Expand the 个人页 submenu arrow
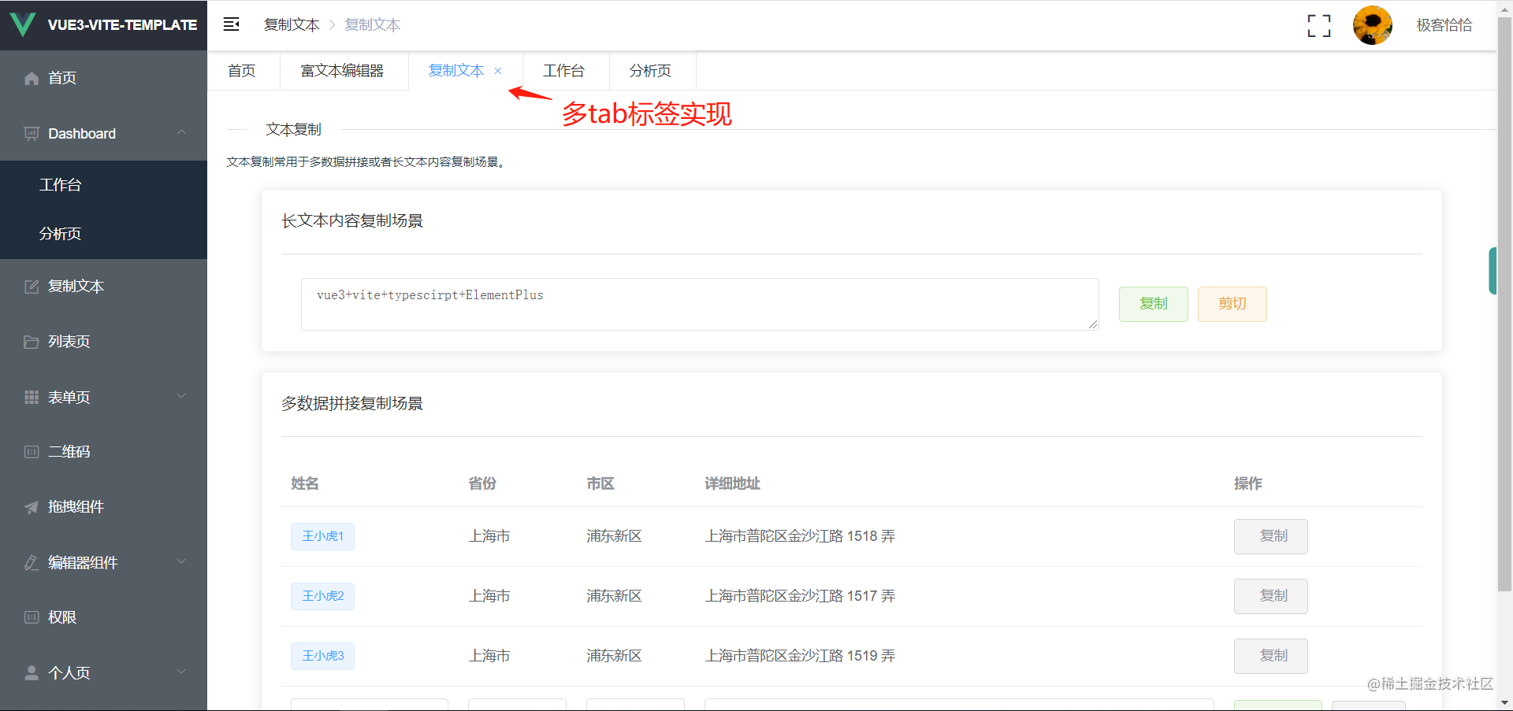Image resolution: width=1513 pixels, height=711 pixels. pos(182,672)
